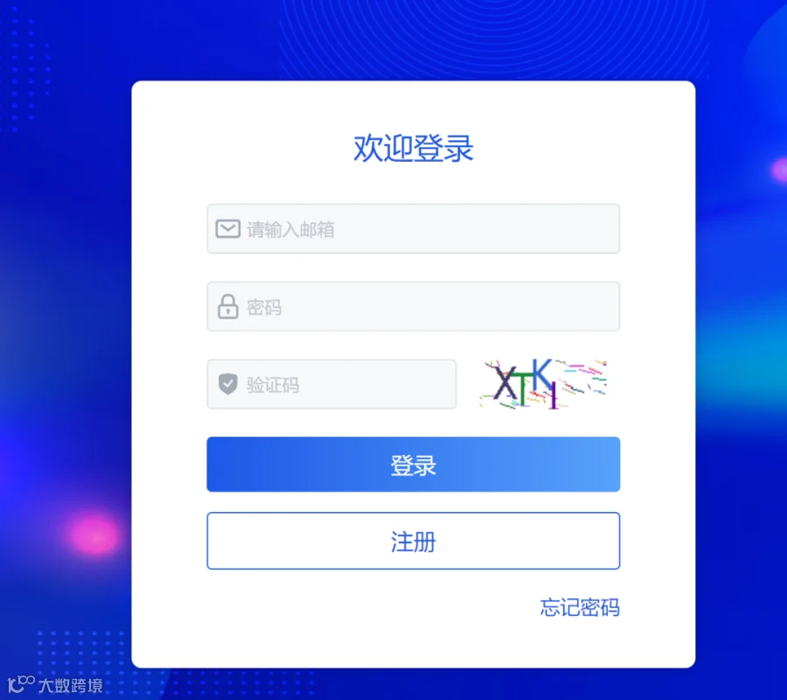This screenshot has width=787, height=700.
Task: Click the 大数跨境 watermark text
Action: tap(71, 685)
